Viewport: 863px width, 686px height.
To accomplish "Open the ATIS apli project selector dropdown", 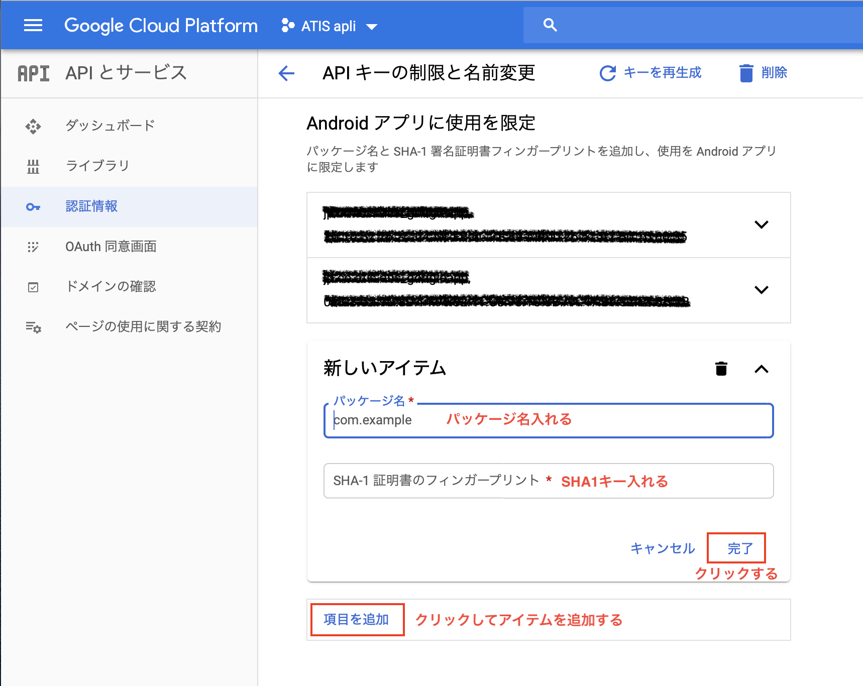I will [330, 26].
